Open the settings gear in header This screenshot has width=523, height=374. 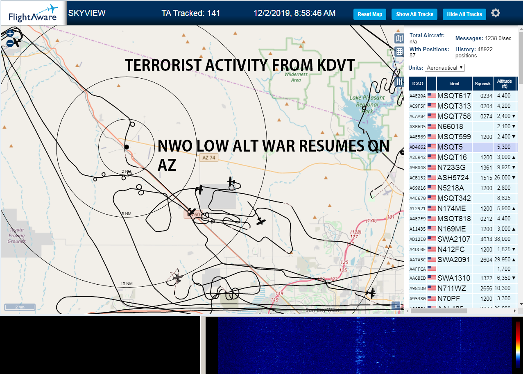pyautogui.click(x=496, y=13)
